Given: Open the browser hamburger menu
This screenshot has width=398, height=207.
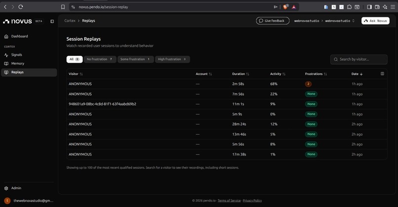Looking at the screenshot, I should click(x=393, y=7).
